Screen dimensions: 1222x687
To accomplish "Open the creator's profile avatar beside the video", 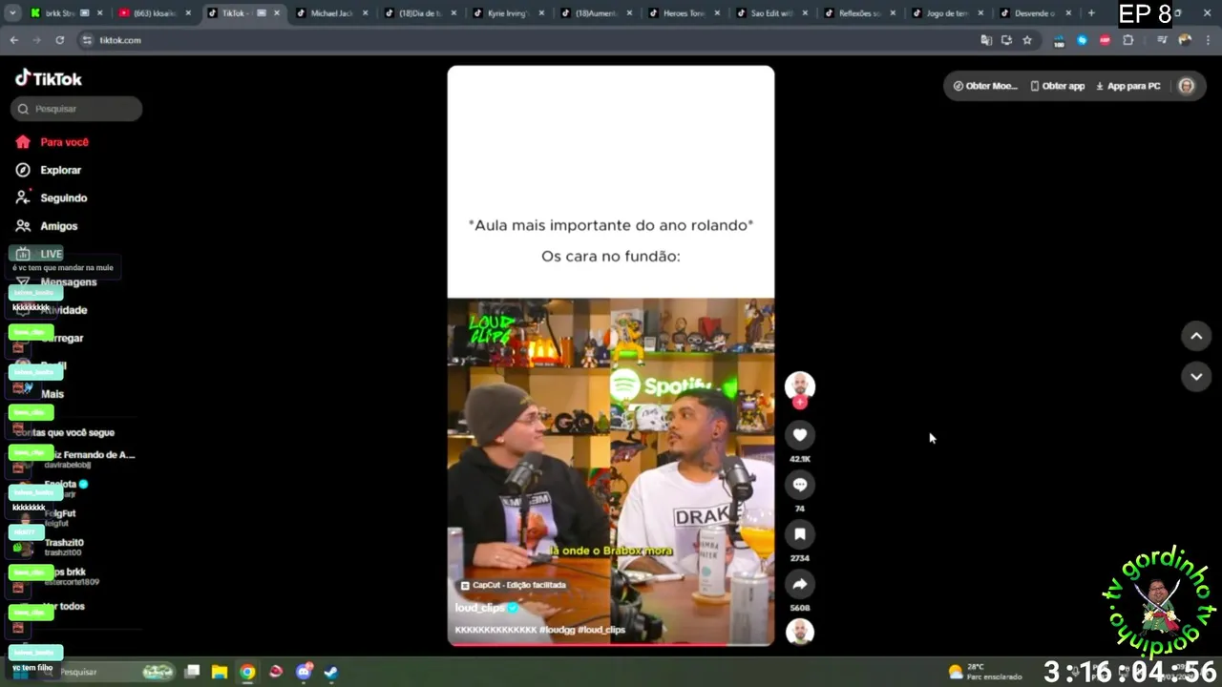I will pyautogui.click(x=800, y=385).
